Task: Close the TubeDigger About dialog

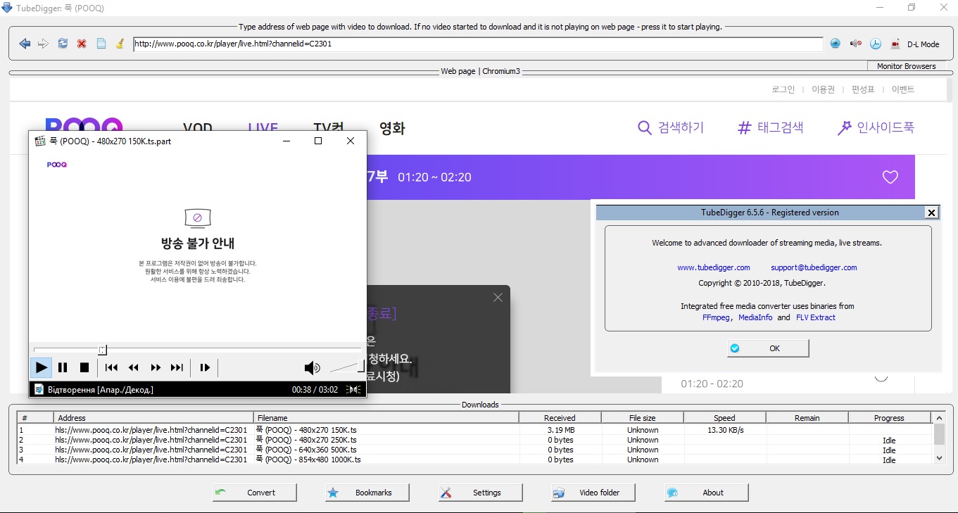Action: (x=931, y=213)
